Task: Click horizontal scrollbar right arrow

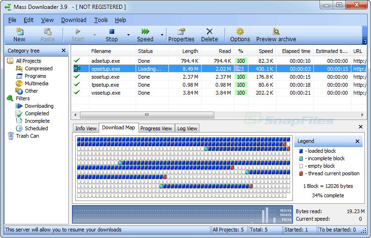Action: pos(362,115)
